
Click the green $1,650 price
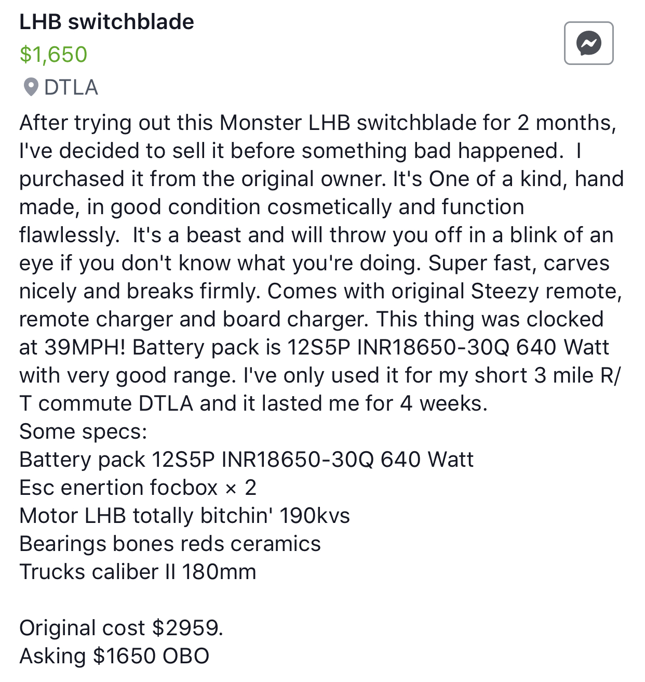(x=53, y=55)
